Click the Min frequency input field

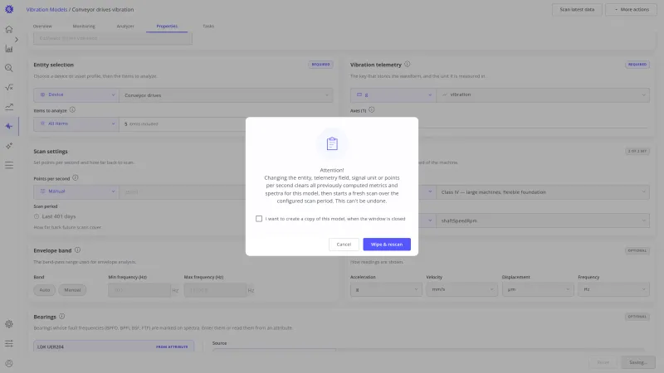coord(139,290)
